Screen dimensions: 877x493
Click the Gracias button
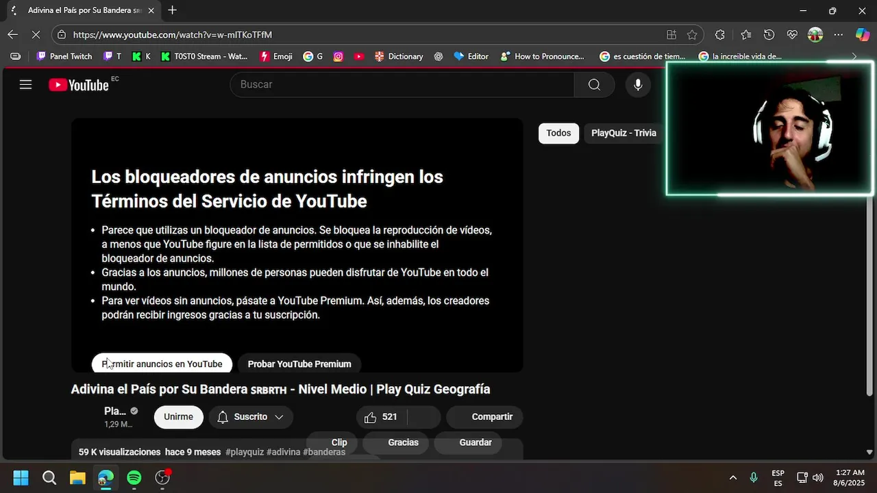click(395, 442)
